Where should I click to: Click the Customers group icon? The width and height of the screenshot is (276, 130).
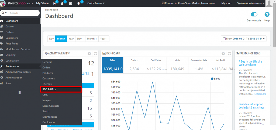pyautogui.click(x=2, y=38)
